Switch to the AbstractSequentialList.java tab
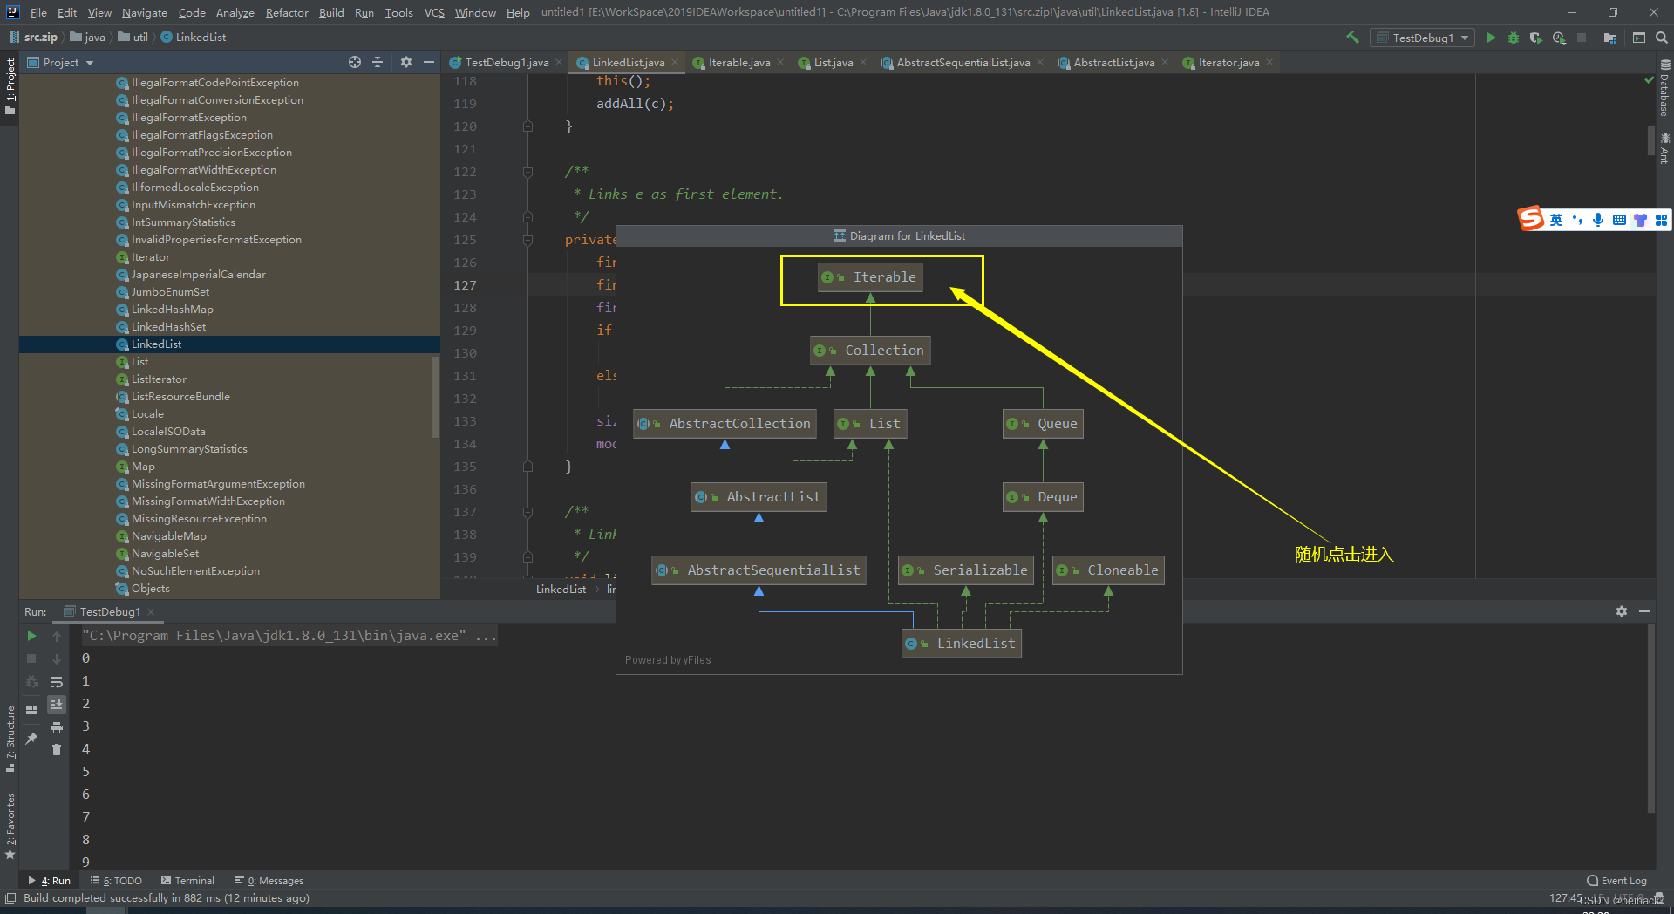This screenshot has height=914, width=1674. (963, 62)
